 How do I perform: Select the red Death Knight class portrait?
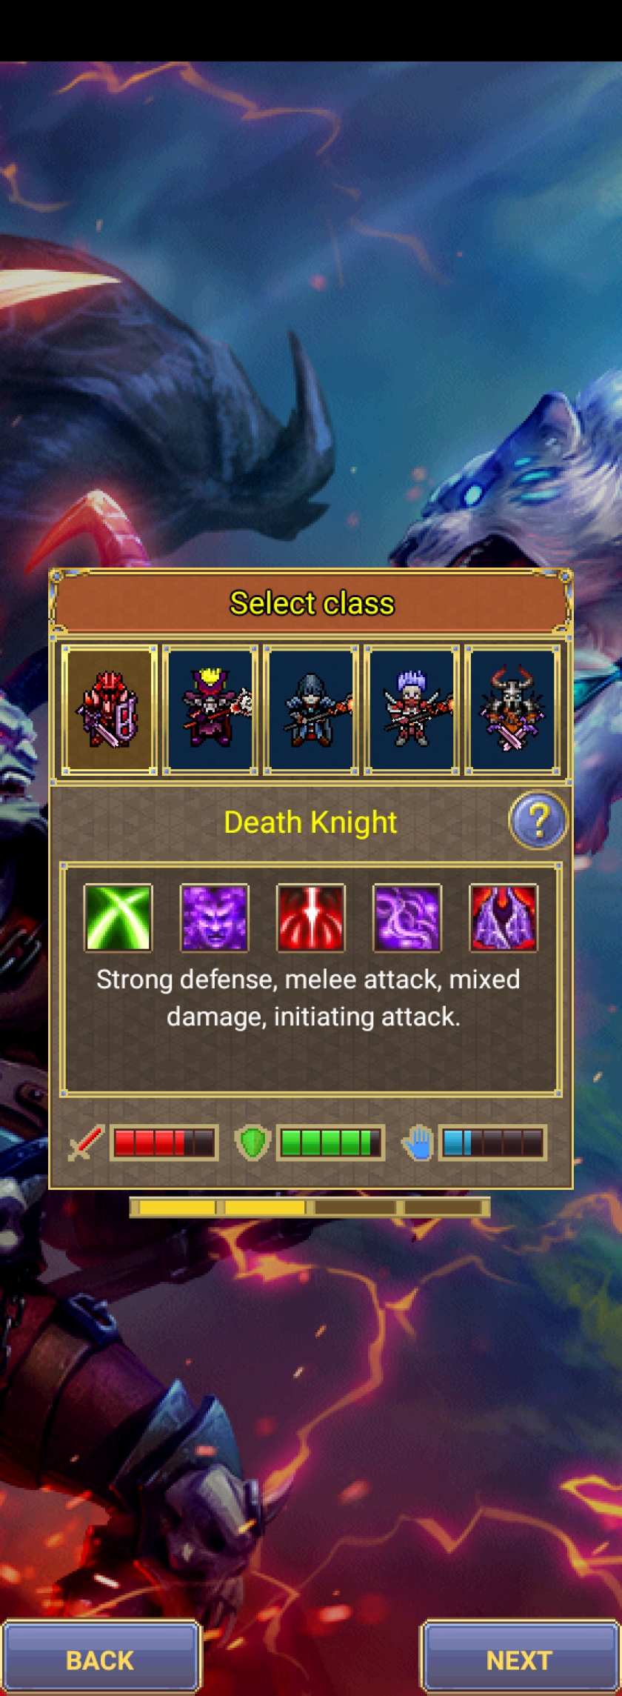click(x=110, y=710)
